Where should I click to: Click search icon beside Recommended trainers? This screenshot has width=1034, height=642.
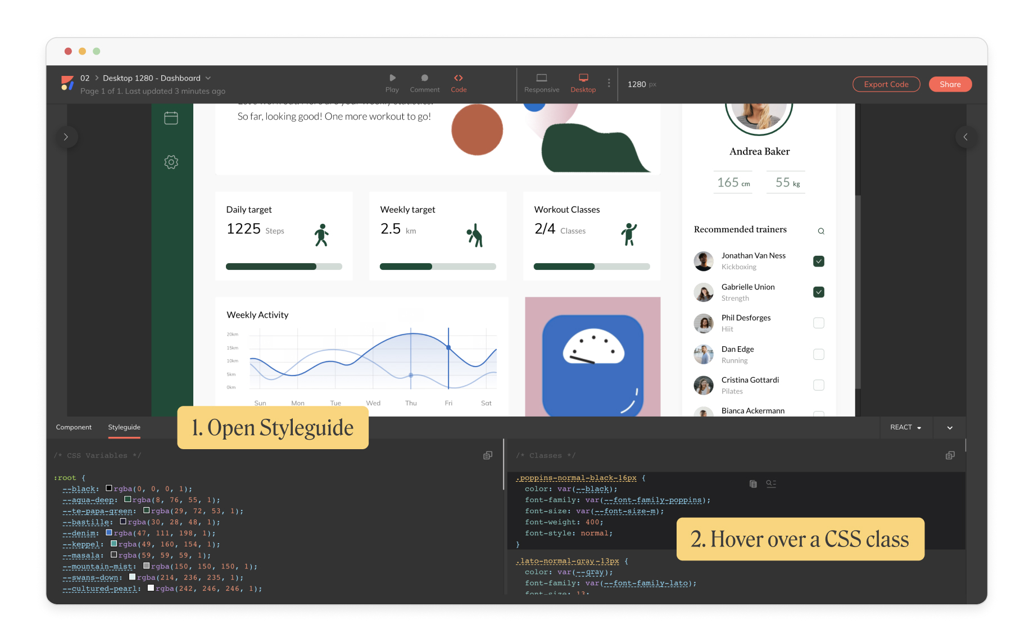tap(821, 231)
